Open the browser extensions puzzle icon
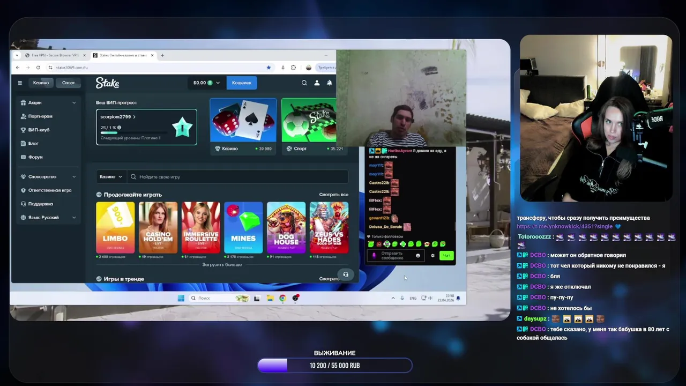The height and width of the screenshot is (386, 686). 293,68
